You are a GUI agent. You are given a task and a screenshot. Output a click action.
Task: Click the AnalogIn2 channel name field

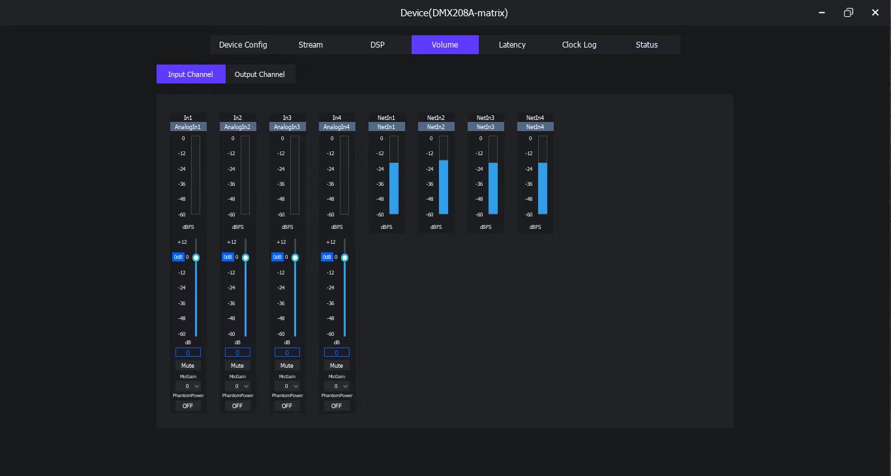237,126
